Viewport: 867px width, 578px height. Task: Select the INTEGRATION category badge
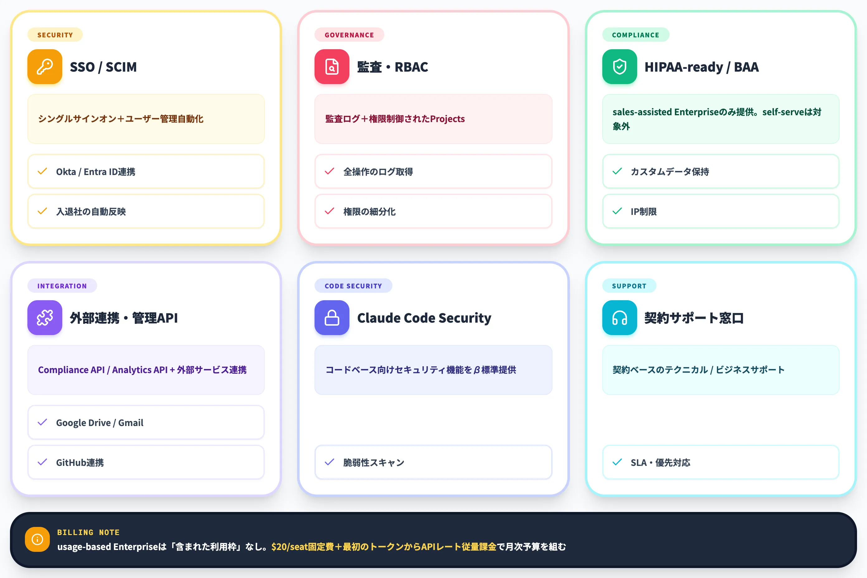click(x=62, y=286)
